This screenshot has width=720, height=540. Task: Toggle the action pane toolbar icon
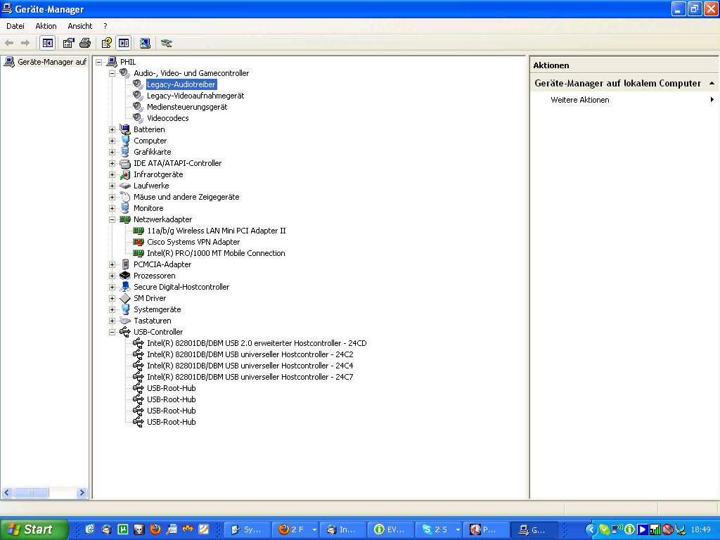pyautogui.click(x=124, y=43)
